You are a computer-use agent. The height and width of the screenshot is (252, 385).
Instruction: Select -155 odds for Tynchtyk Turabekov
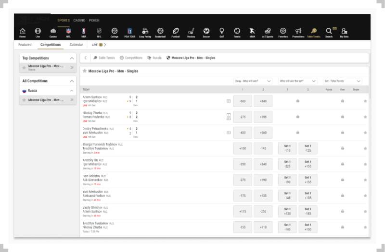point(243,227)
